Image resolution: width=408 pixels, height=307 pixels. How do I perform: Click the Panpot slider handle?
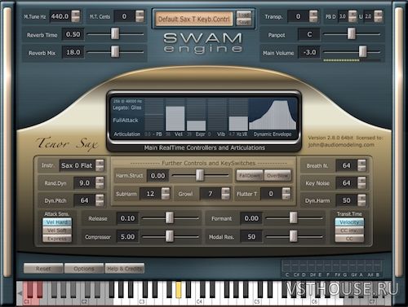coord(352,33)
